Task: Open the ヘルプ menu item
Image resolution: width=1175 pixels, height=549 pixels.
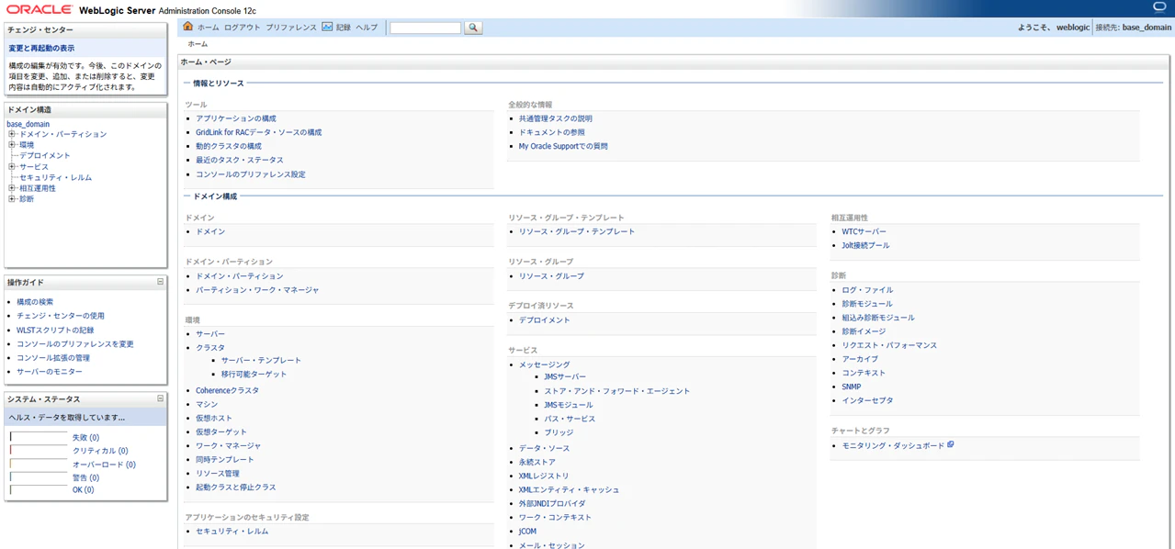Action: tap(367, 28)
